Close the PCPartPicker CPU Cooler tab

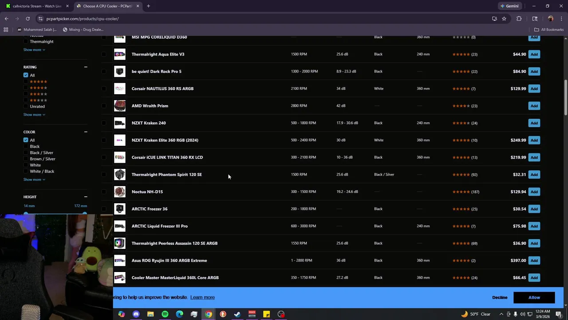tap(138, 6)
